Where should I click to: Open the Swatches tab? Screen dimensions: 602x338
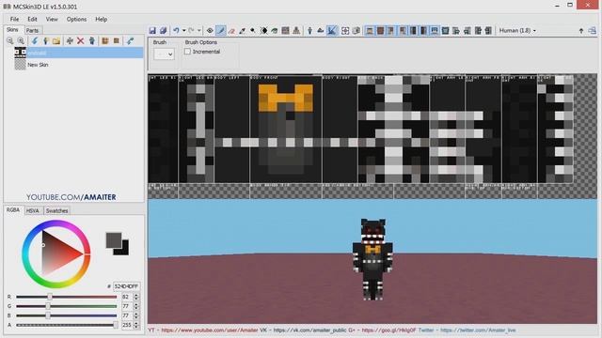click(56, 210)
